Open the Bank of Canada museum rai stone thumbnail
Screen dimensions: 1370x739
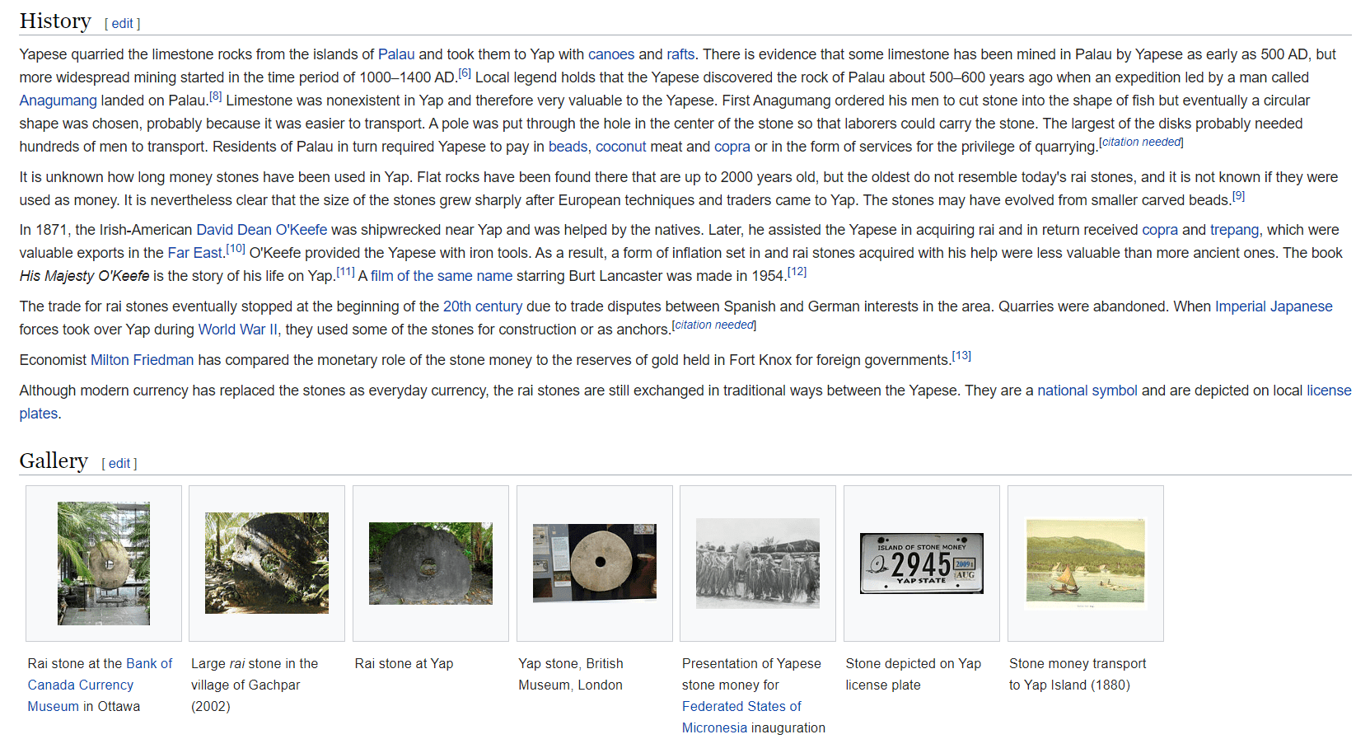click(x=104, y=564)
